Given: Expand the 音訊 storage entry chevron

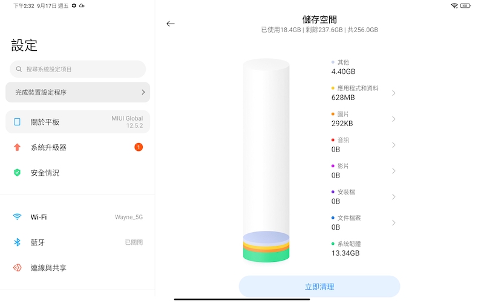Looking at the screenshot, I should pos(394,145).
